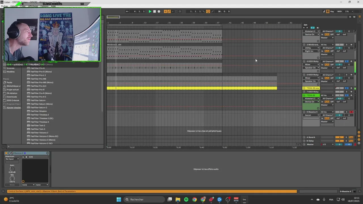Toggle MIDI Arrangement Overdub plus button
The image size is (363, 204).
pos(166,11)
